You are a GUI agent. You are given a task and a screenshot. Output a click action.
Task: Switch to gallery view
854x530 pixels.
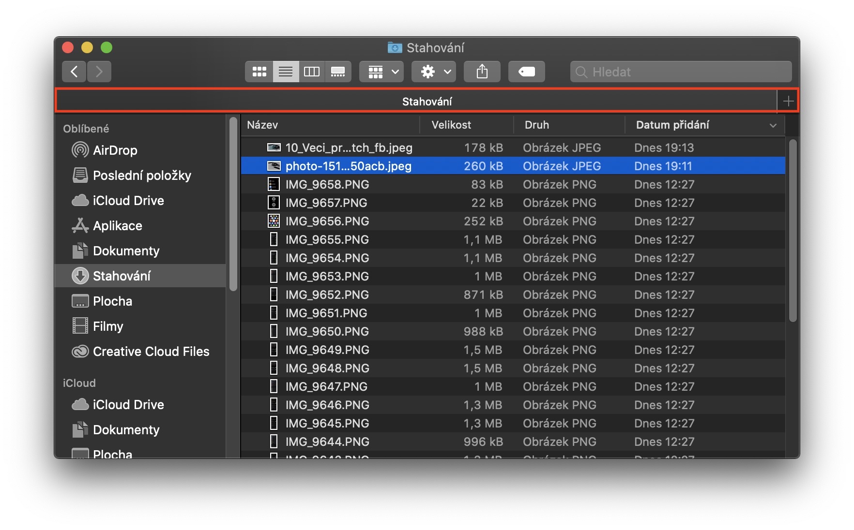point(338,72)
